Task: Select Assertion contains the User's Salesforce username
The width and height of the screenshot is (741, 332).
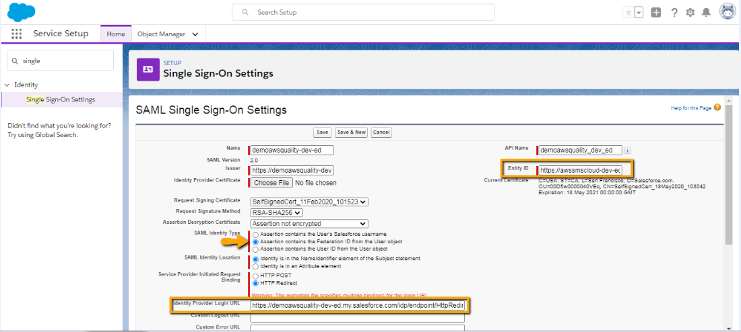Action: coord(256,235)
